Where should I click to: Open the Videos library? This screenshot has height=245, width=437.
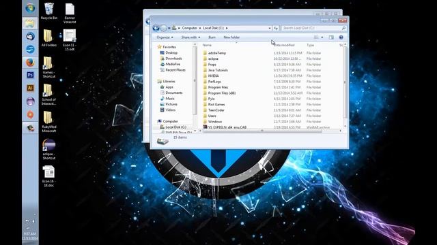[170, 110]
